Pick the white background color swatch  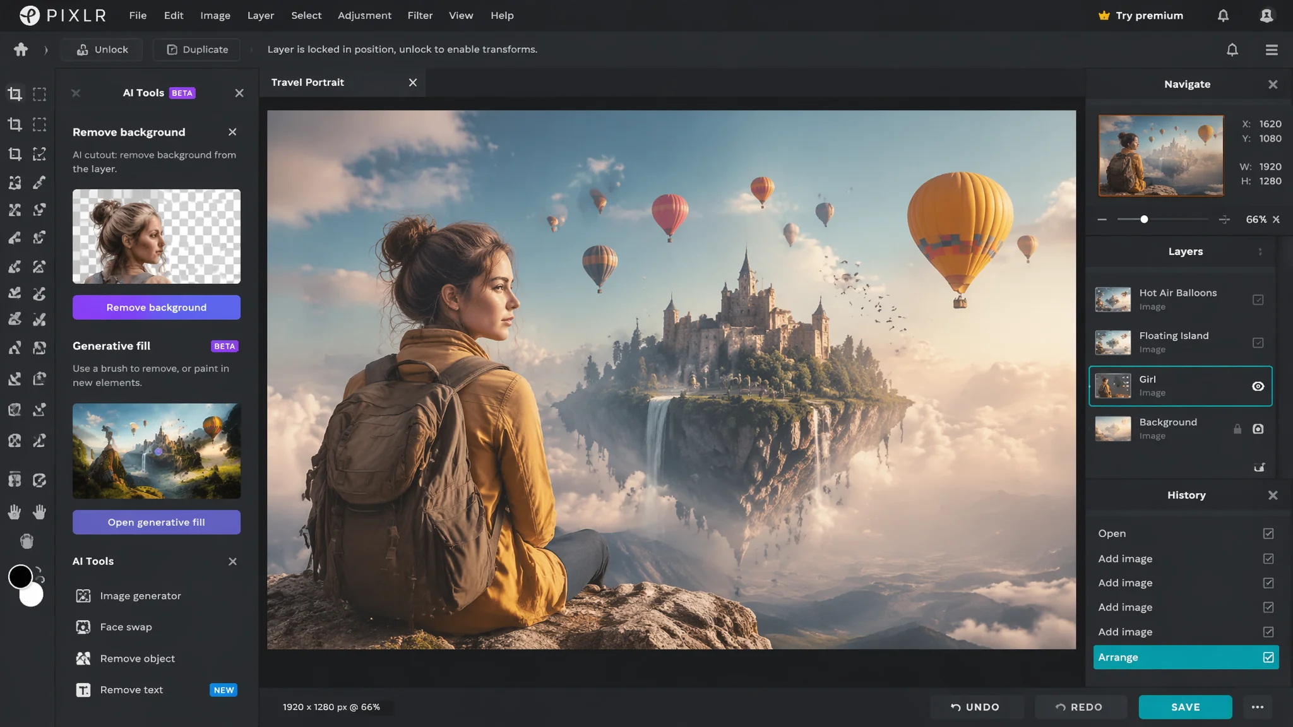point(32,595)
